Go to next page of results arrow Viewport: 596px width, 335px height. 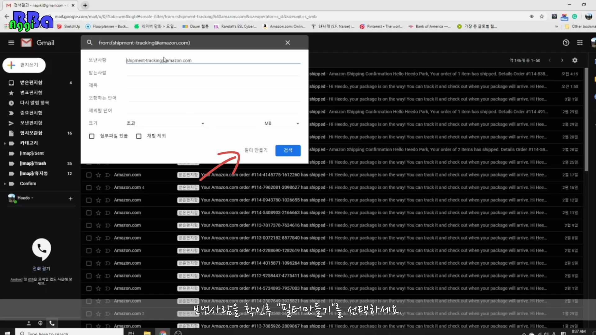[x=562, y=60]
